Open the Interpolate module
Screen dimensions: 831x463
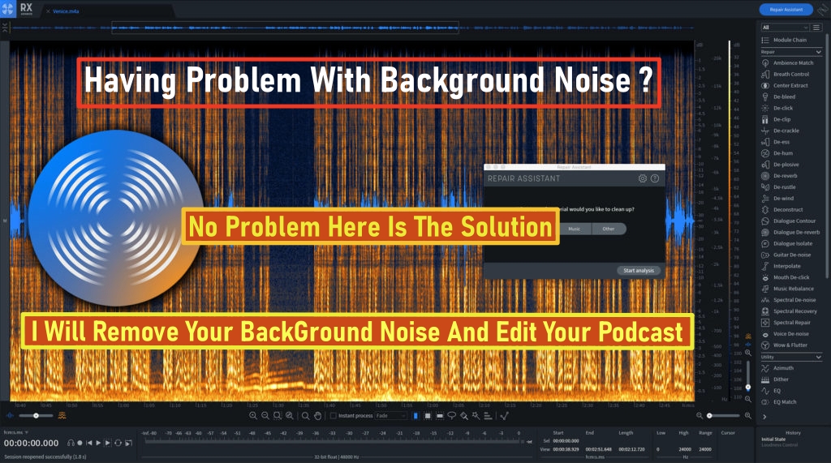(781, 266)
